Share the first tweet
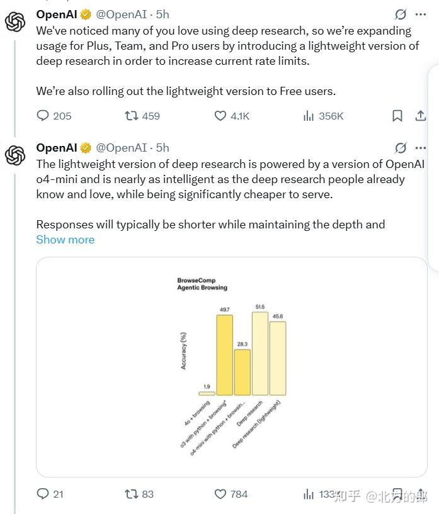Screen dimensions: 439x514 (421, 116)
